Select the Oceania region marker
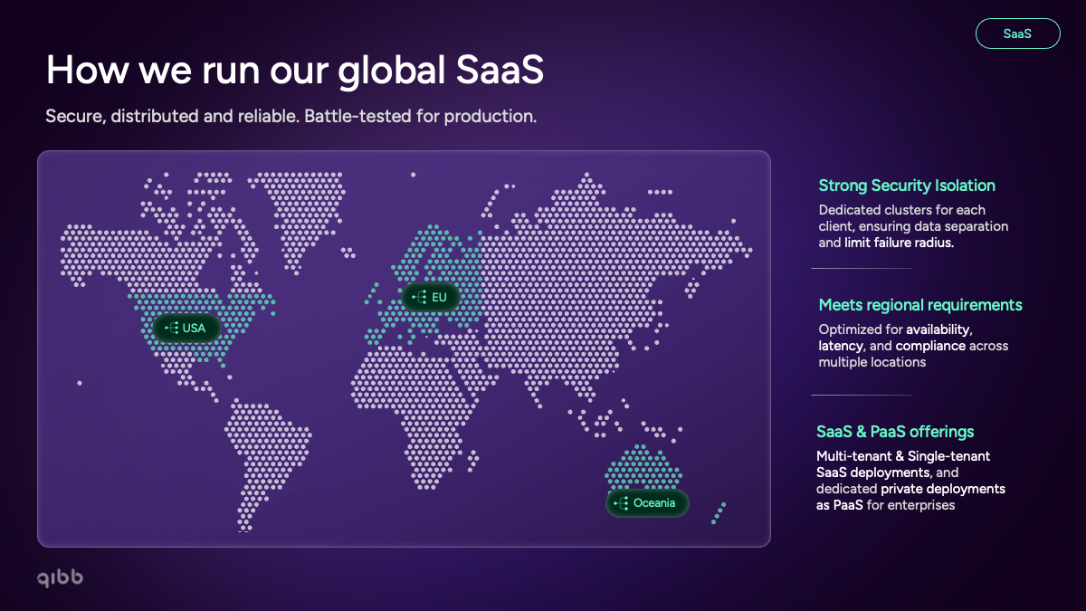Viewport: 1086px width, 611px height. coord(647,503)
